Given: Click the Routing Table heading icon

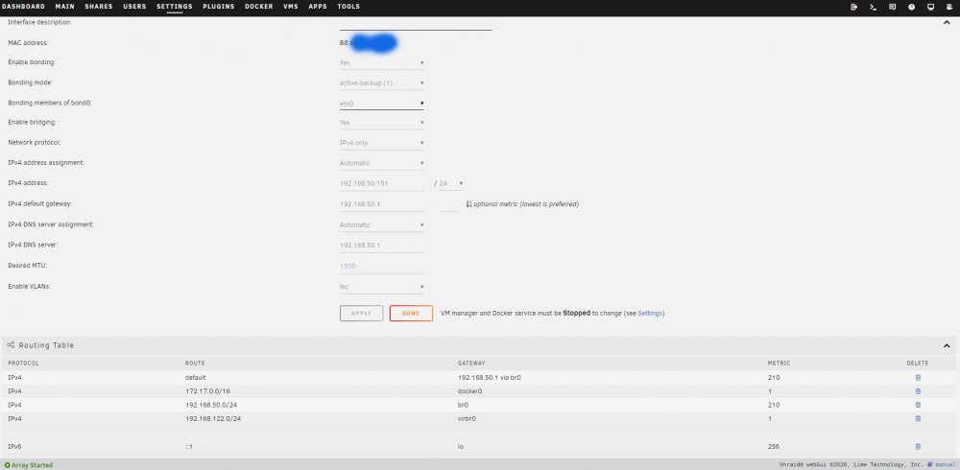Looking at the screenshot, I should pyautogui.click(x=11, y=345).
